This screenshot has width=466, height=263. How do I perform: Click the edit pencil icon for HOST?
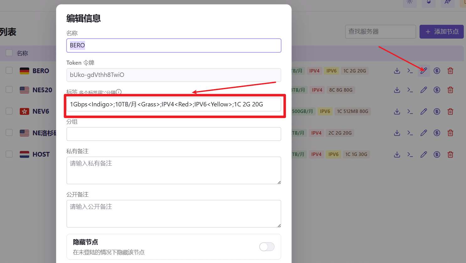[x=424, y=154]
